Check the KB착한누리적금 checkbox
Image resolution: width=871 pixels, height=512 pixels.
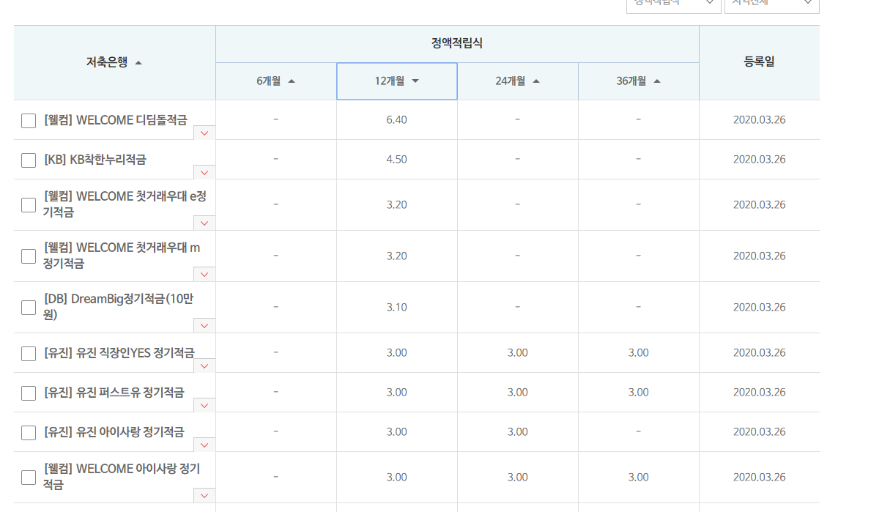[x=29, y=160]
